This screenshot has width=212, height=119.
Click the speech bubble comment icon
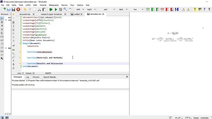(x=200, y=9)
